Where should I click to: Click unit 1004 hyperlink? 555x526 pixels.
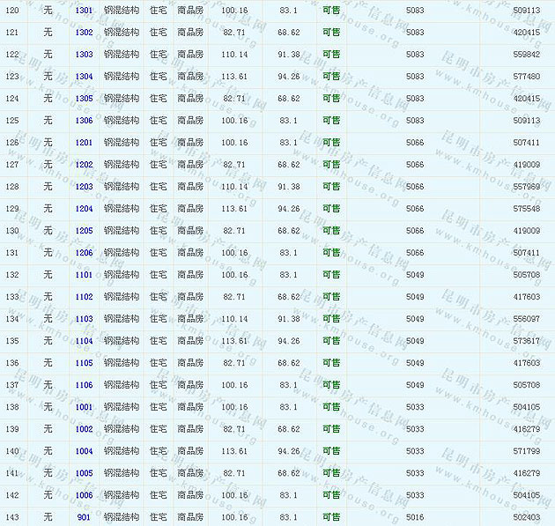(84, 451)
